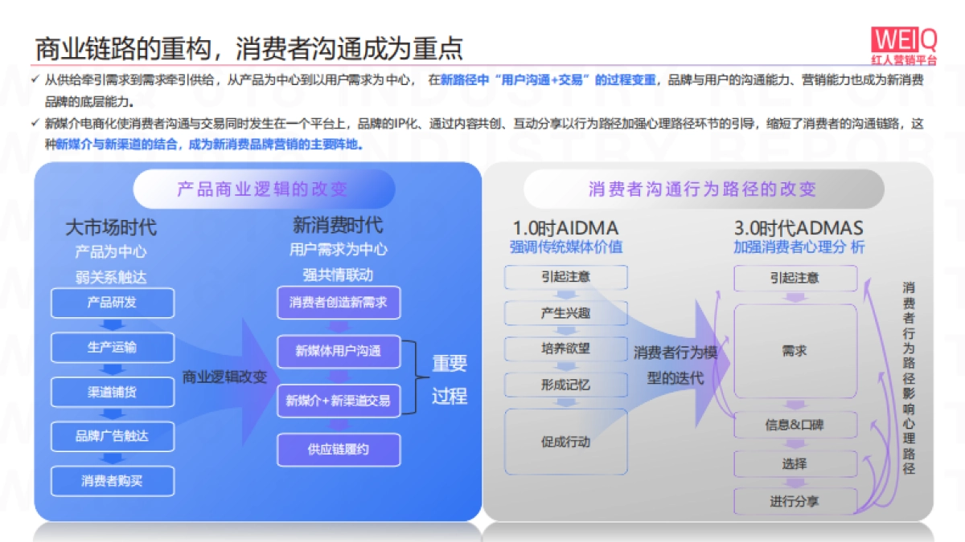
Task: Click the arrow between 产品研发 and 生产运输
Action: tap(113, 325)
